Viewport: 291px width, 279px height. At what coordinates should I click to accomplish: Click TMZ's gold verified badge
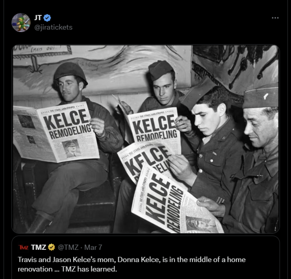52,247
